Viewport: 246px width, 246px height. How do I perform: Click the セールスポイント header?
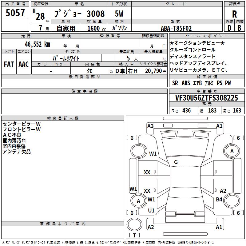[207, 36]
